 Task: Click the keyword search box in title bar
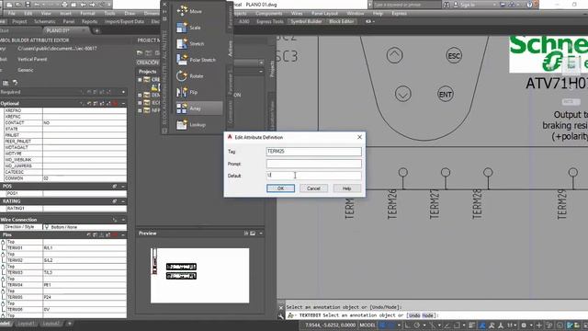(x=407, y=5)
